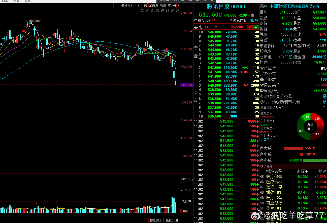The image size is (327, 223).
Task: Toggle the eye visibility icon on chart
Action: pyautogui.click(x=152, y=11)
